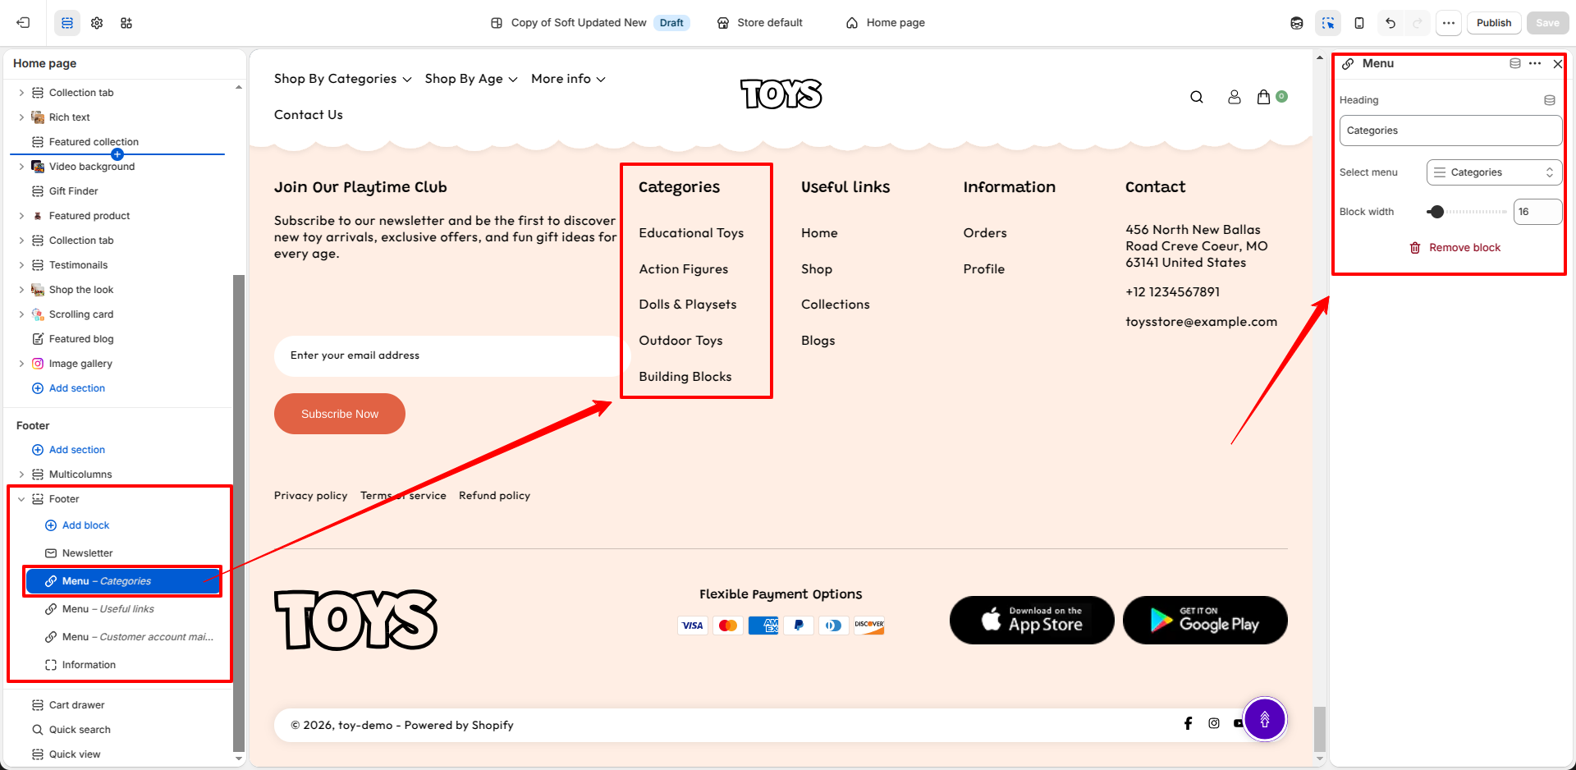This screenshot has height=770, width=1576.
Task: Open theme settings gear icon
Action: [x=97, y=23]
